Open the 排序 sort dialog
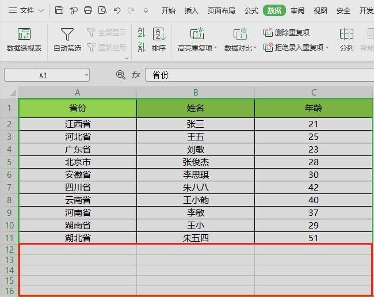The image size is (374, 297). 159,40
